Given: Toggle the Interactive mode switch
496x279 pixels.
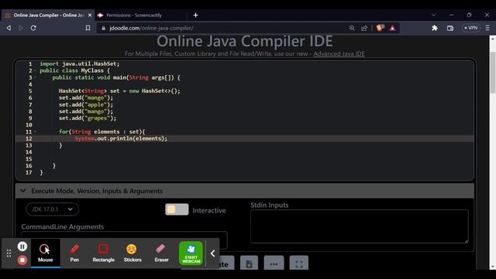Looking at the screenshot, I should pyautogui.click(x=177, y=209).
